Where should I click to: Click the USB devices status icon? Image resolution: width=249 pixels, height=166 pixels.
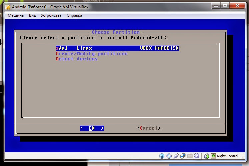tap(176, 156)
